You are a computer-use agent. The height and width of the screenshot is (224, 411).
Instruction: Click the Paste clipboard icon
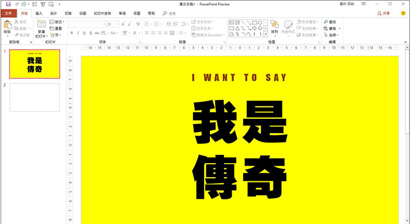(8, 25)
